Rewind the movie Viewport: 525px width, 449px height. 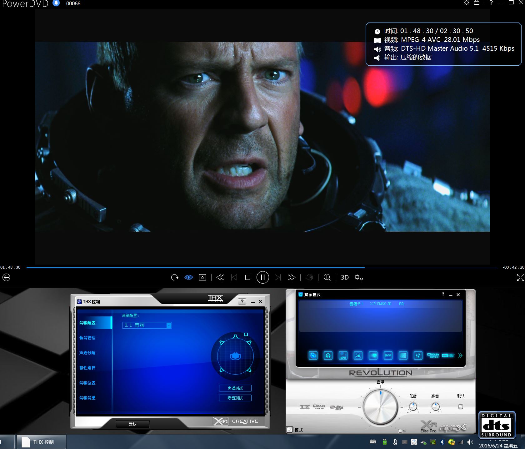(x=220, y=277)
